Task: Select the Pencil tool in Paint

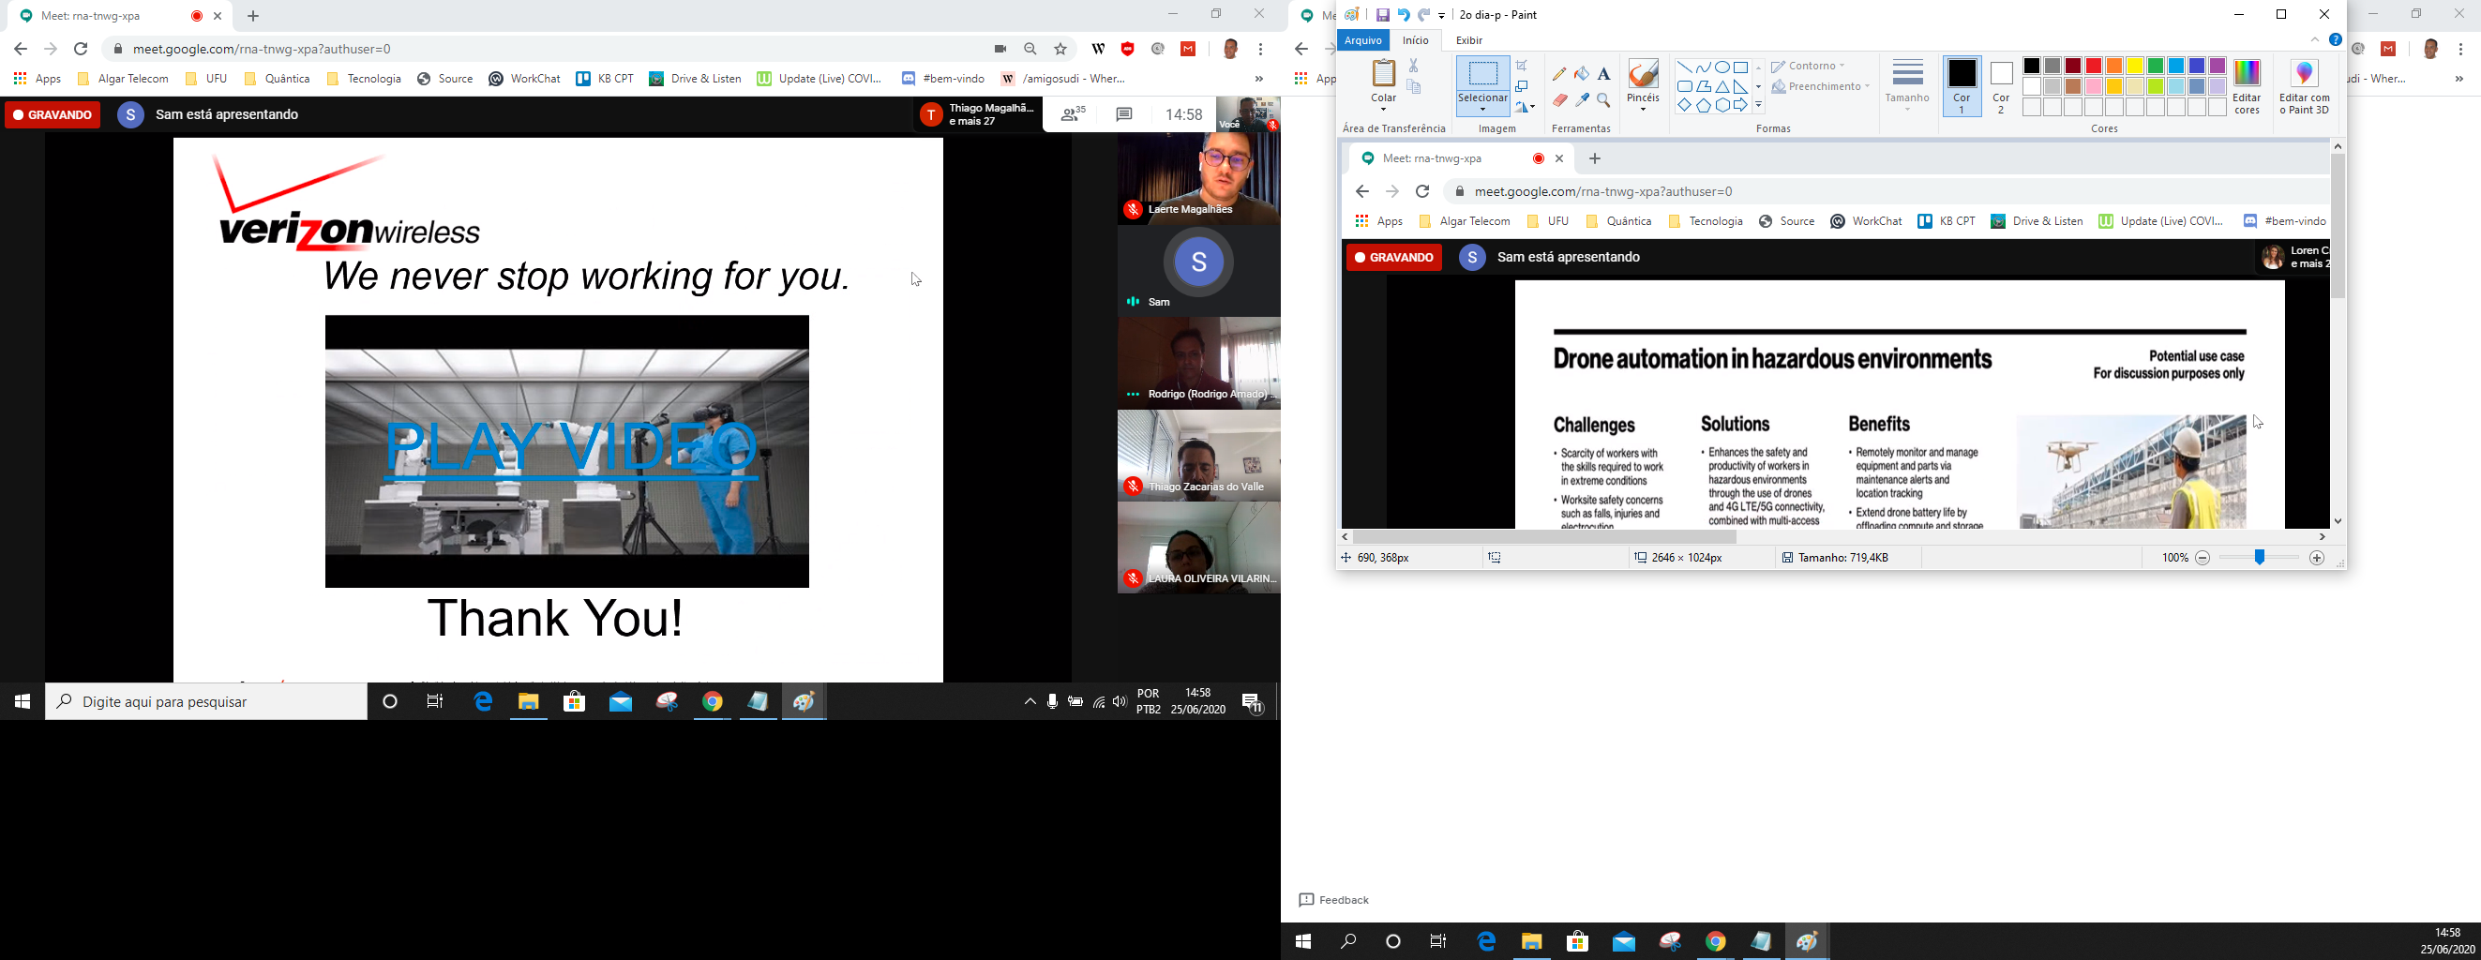Action: (x=1559, y=74)
